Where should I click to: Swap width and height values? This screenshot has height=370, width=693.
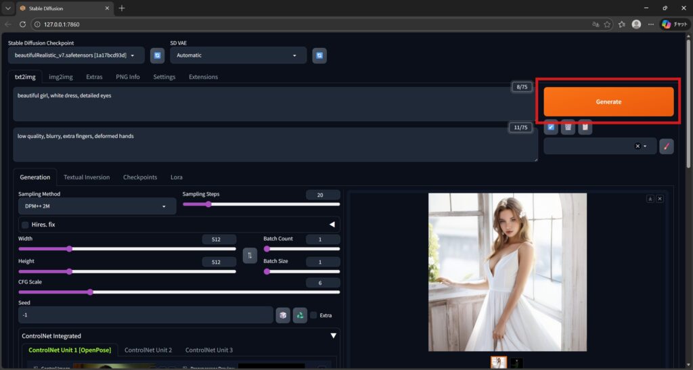(250, 255)
